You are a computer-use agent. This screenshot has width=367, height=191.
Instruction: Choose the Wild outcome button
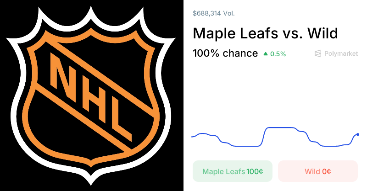317,171
